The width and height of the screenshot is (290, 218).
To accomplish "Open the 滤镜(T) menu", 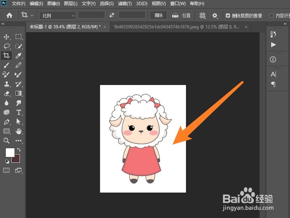I will 125,4.
